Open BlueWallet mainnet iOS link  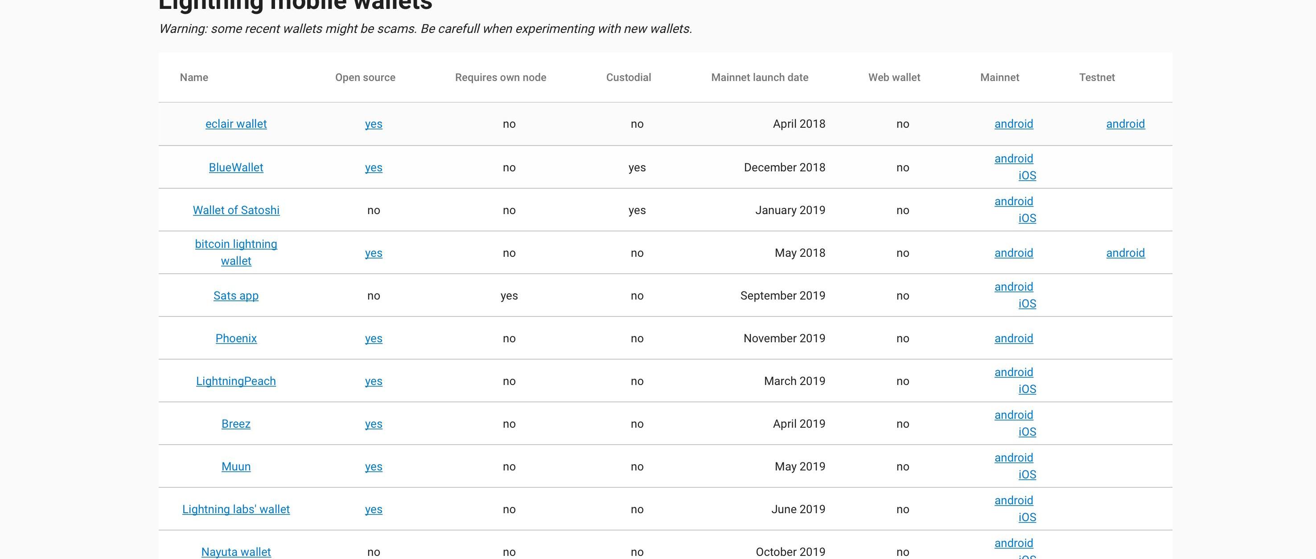[1027, 175]
